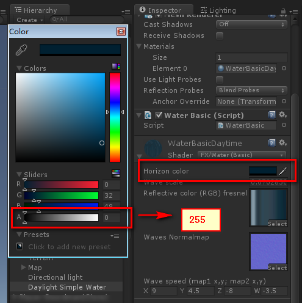Collapse the Colors section

tap(20, 68)
